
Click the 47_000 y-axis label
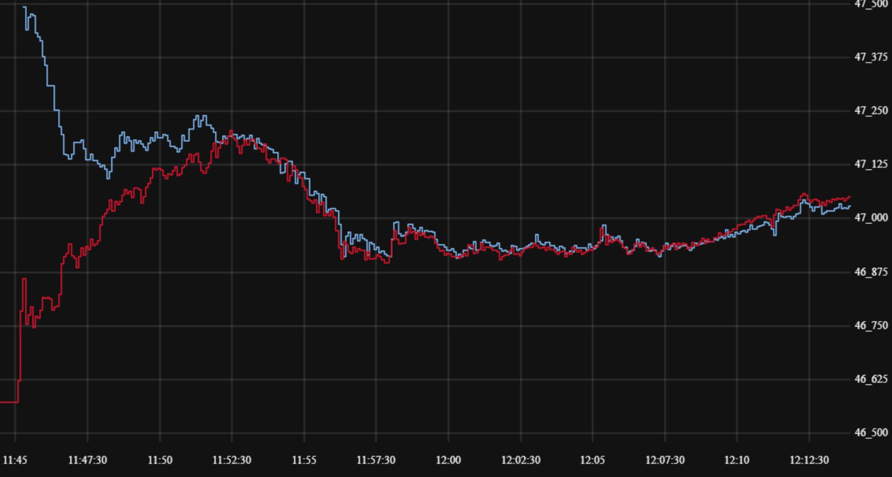coord(871,218)
